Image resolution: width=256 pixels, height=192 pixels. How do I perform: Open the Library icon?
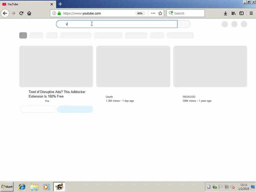click(233, 13)
